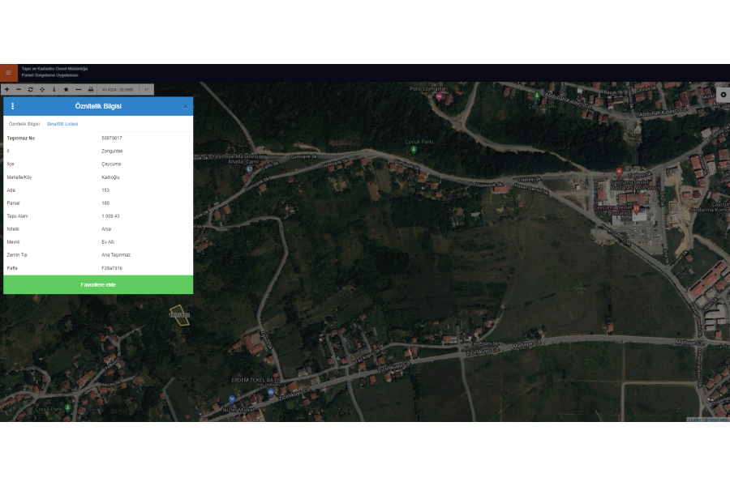Viewport: 730px width, 486px height.
Task: Open map settings gear icon
Action: click(723, 95)
